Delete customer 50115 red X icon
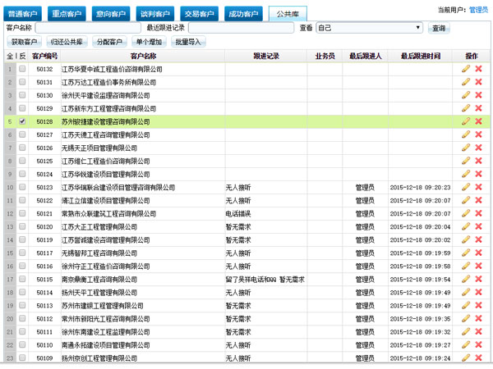 tap(478, 280)
